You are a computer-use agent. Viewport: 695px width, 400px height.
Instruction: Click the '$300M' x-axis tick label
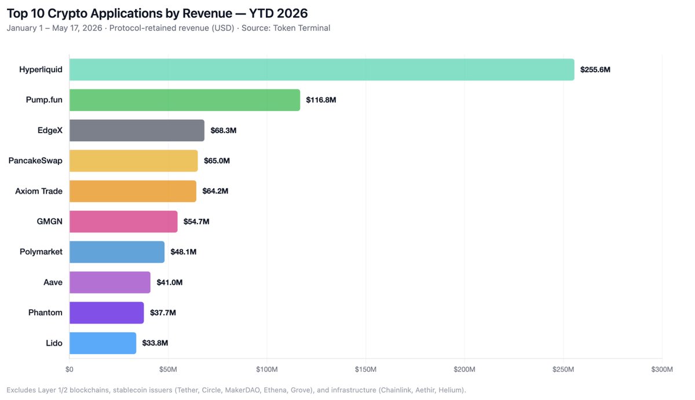[662, 369]
